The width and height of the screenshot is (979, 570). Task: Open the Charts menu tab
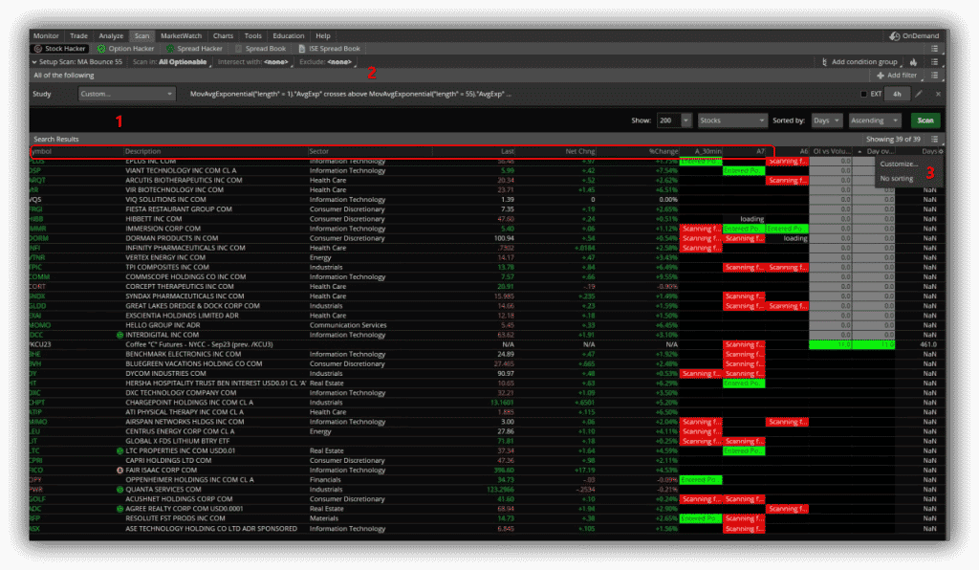pos(223,35)
